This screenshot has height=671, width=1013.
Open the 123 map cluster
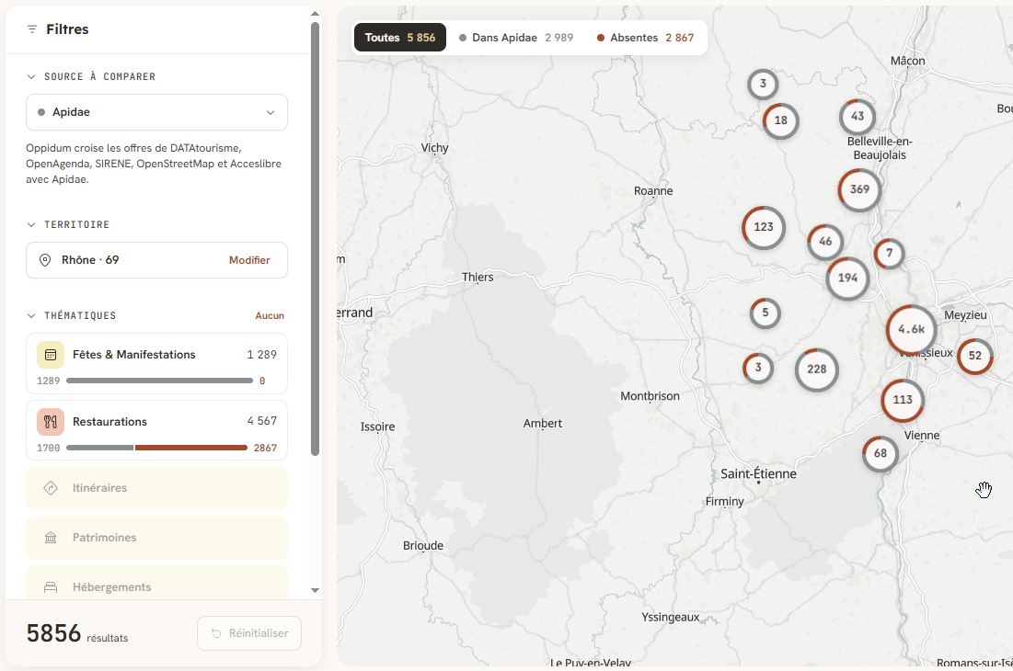pos(764,227)
